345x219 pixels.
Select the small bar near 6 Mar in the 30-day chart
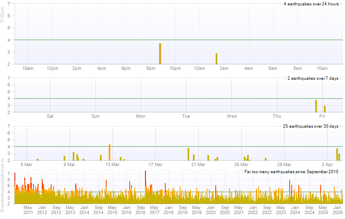(38, 159)
